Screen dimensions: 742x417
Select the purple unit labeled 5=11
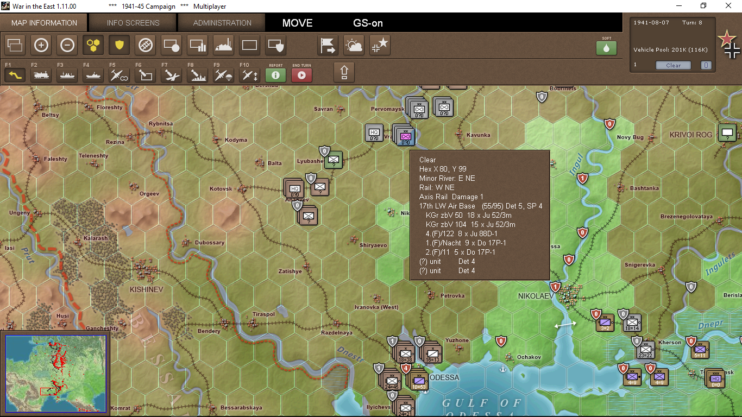click(700, 350)
